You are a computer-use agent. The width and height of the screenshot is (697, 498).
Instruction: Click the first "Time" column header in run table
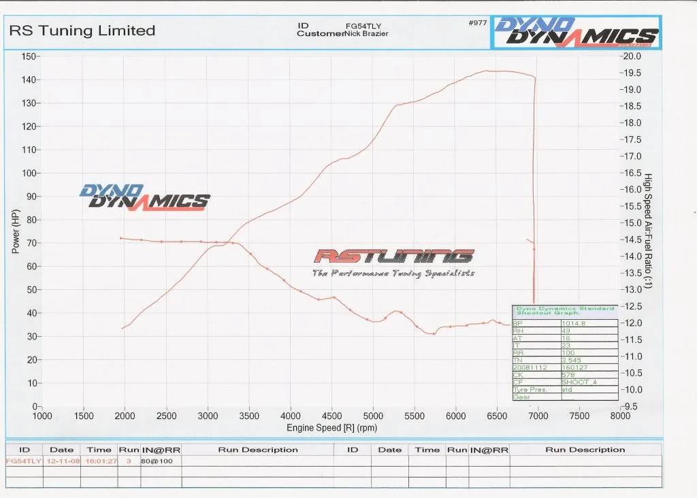point(99,450)
